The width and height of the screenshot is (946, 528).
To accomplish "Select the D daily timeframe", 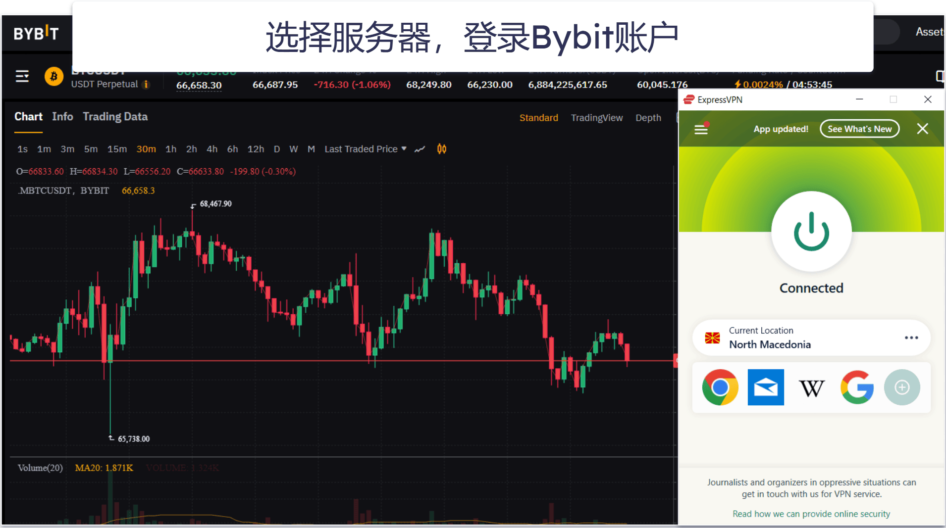I will (277, 149).
